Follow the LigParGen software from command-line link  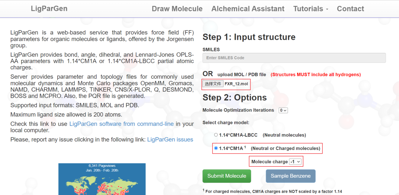(x=122, y=124)
